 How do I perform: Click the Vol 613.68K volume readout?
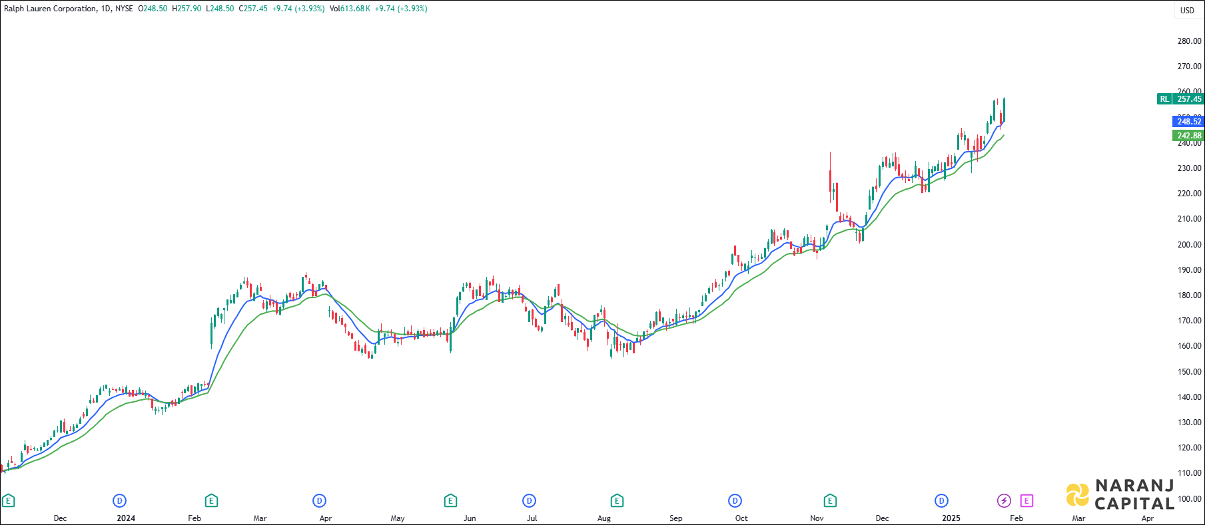click(x=350, y=9)
